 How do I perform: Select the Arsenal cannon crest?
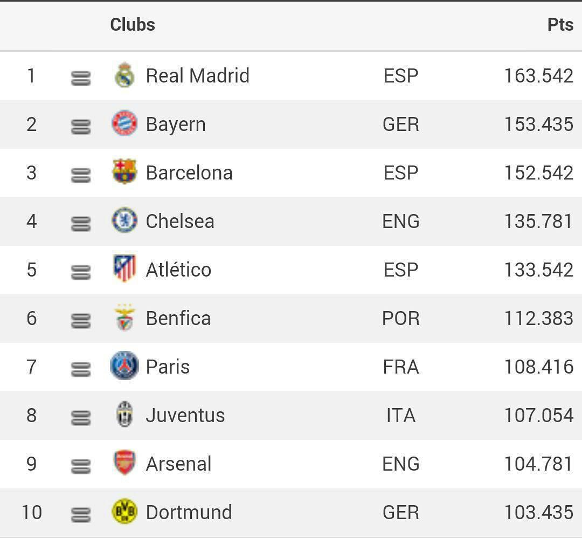pyautogui.click(x=124, y=463)
